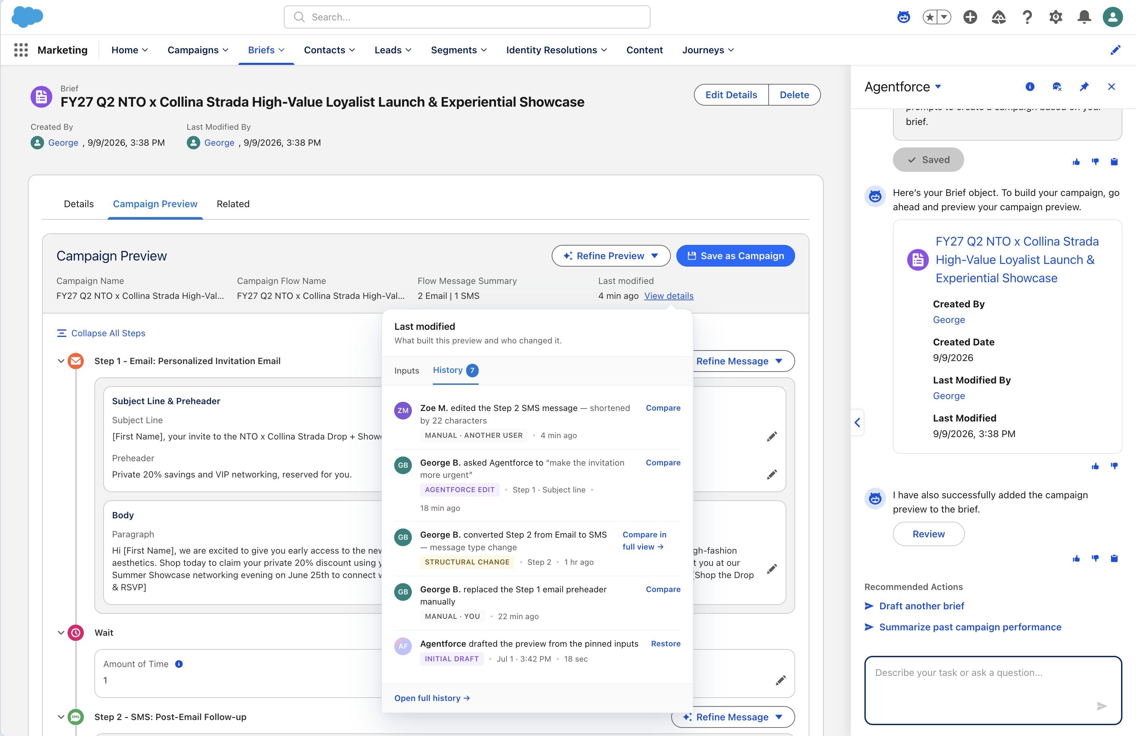Select the History tab in popover

(x=455, y=371)
